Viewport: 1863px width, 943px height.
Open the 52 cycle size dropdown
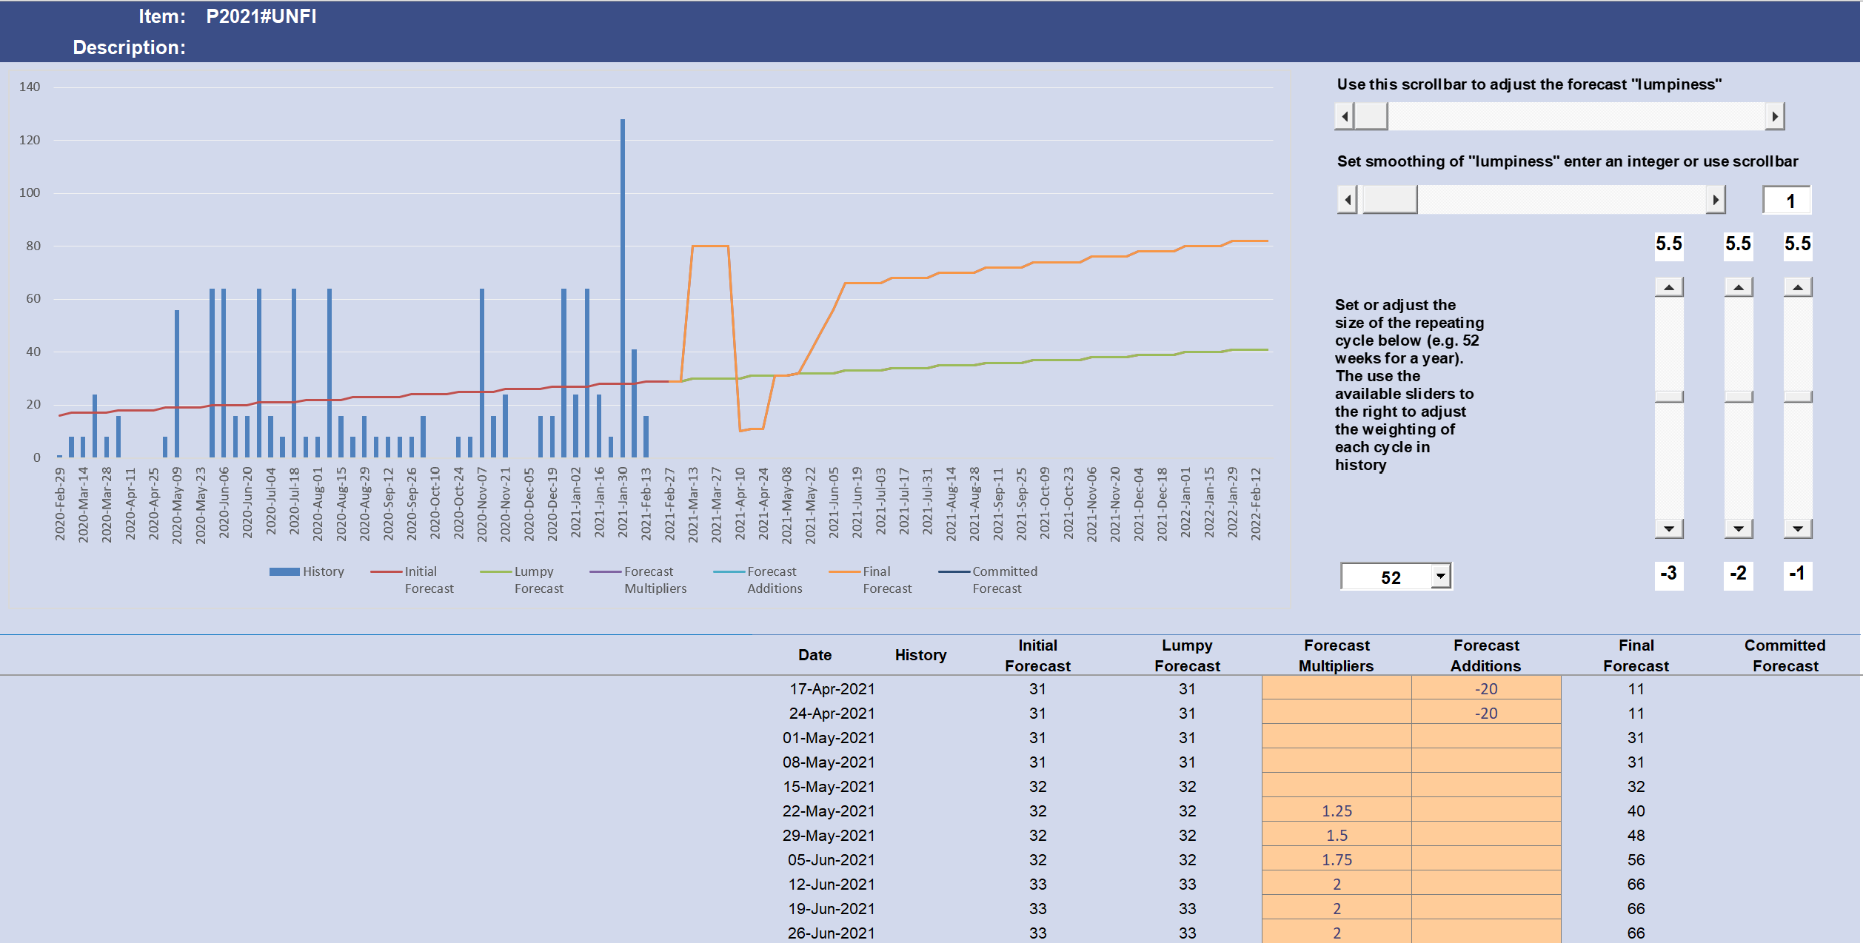point(1440,576)
